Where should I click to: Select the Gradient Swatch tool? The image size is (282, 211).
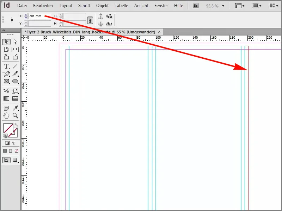coord(6,98)
